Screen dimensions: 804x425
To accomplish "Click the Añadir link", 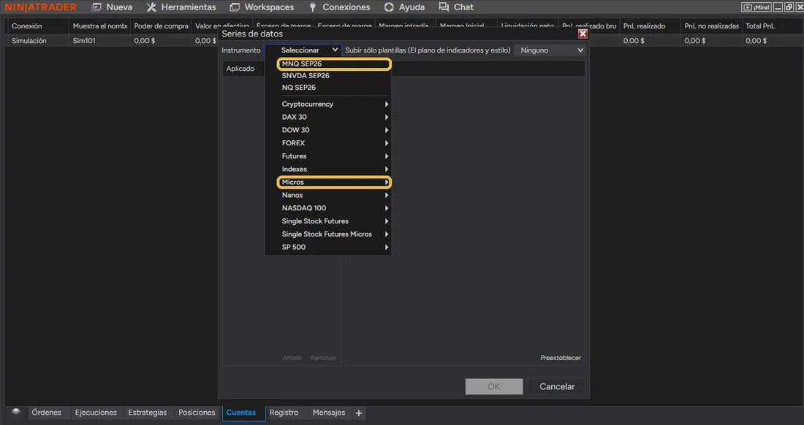I will tap(292, 358).
